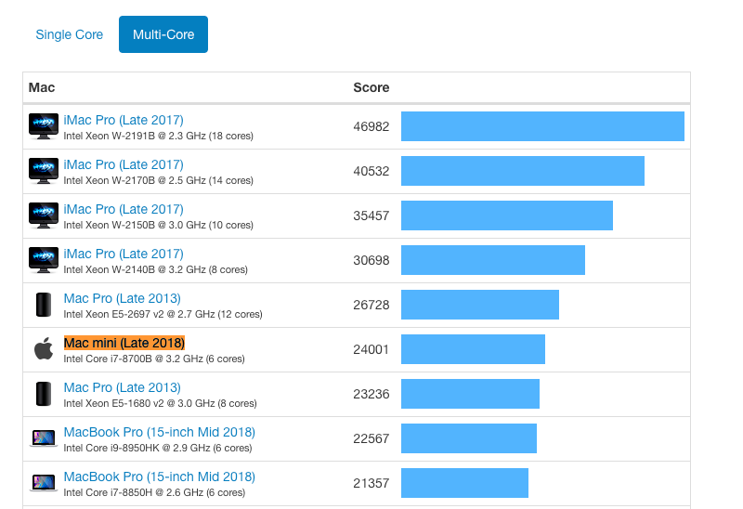Click the score bar for 40532

(523, 171)
